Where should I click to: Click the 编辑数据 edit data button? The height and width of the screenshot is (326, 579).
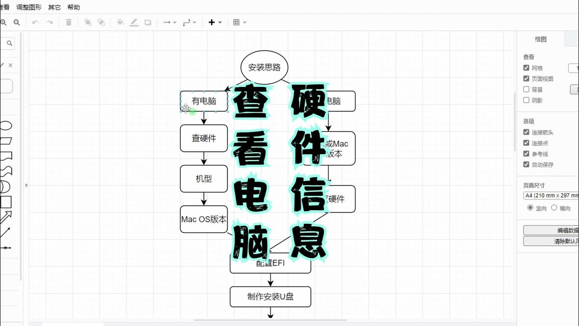[x=551, y=230]
